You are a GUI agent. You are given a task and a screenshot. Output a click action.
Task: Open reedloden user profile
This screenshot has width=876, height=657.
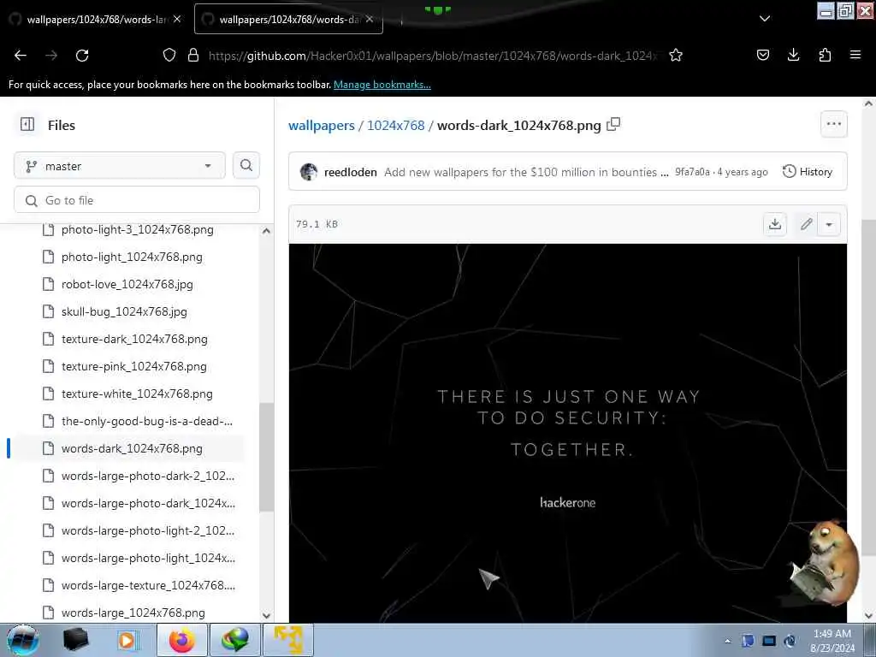tap(350, 172)
